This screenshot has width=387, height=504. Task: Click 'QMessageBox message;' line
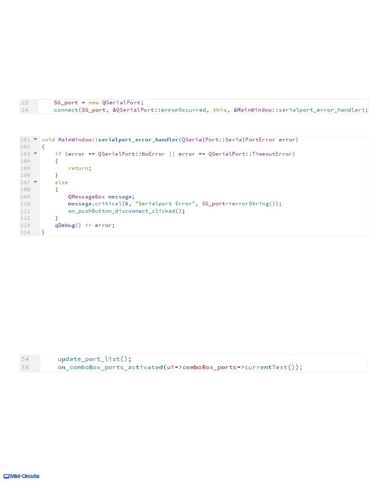[x=101, y=196]
